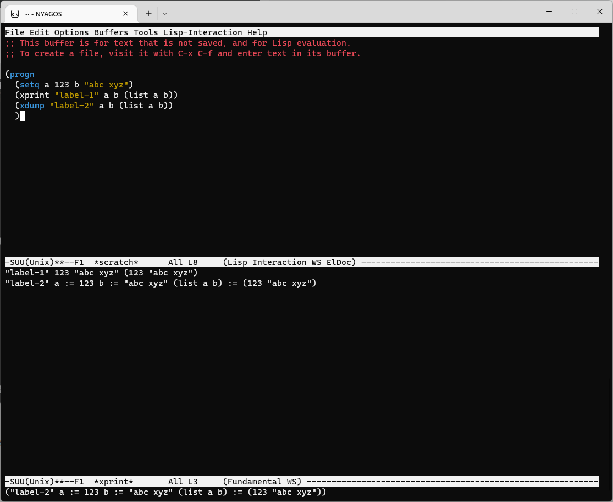Select the ~ - NYAGOS terminal tab
Viewport: 613px width, 502px height.
coord(70,14)
